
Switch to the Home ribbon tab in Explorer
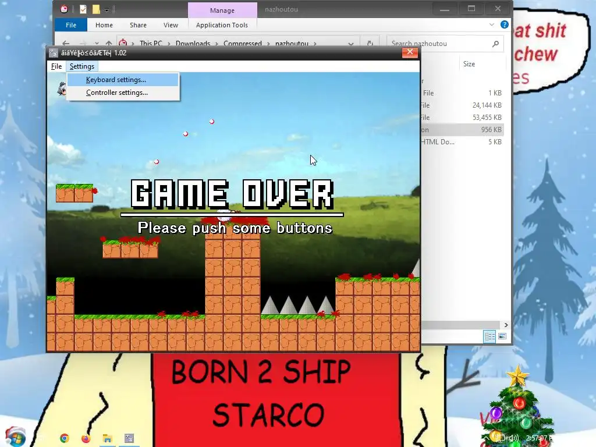coord(104,24)
